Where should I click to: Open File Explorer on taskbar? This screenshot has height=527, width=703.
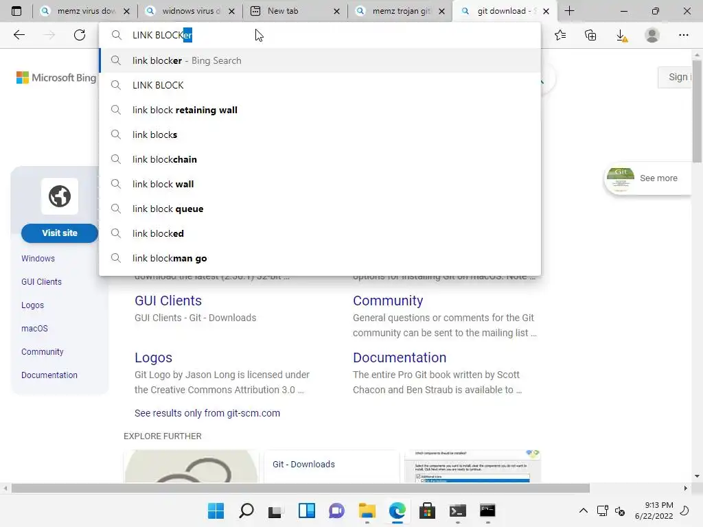point(367,511)
